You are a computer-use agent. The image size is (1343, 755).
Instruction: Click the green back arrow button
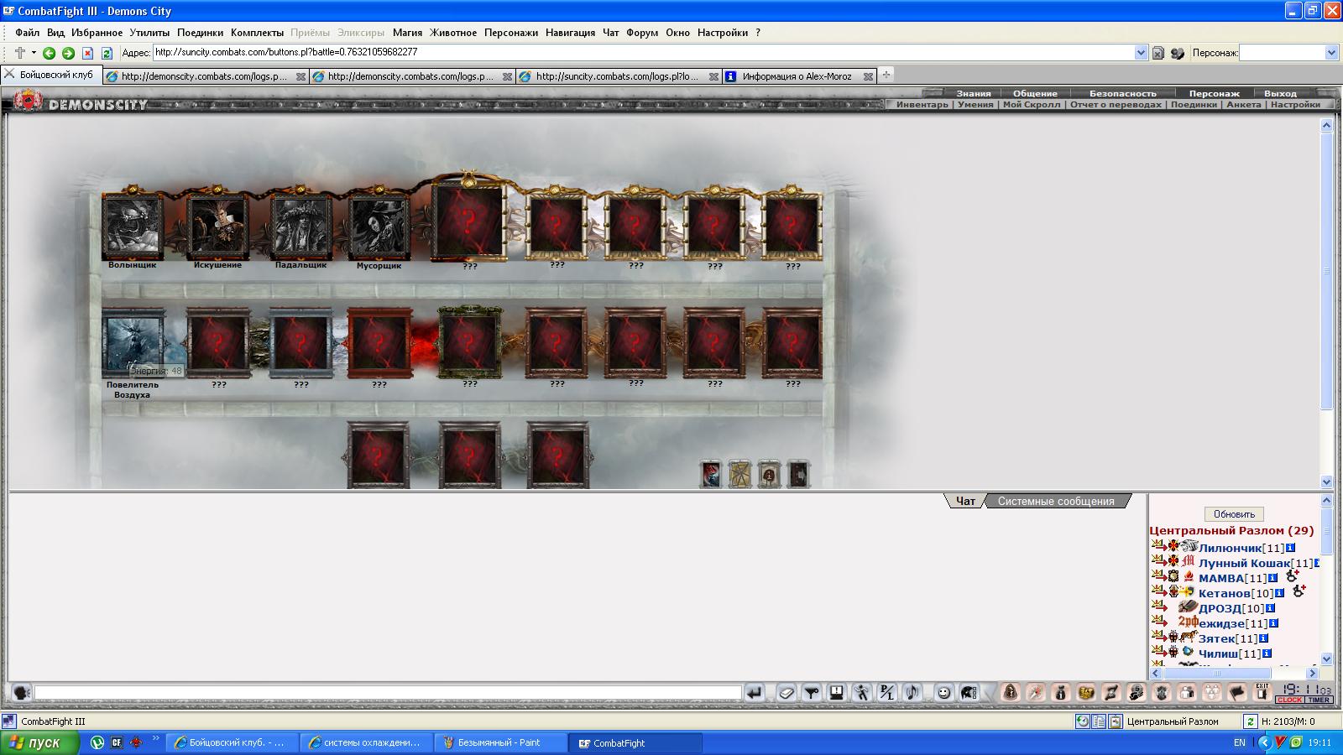click(49, 53)
